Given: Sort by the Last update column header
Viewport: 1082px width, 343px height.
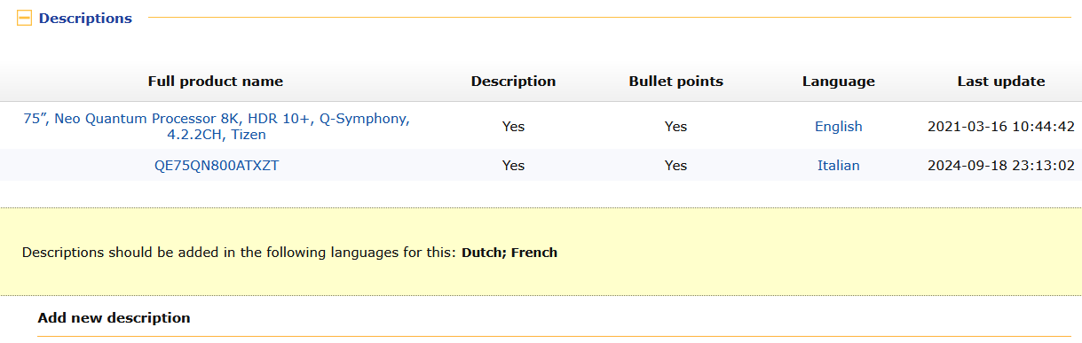Looking at the screenshot, I should point(1001,82).
